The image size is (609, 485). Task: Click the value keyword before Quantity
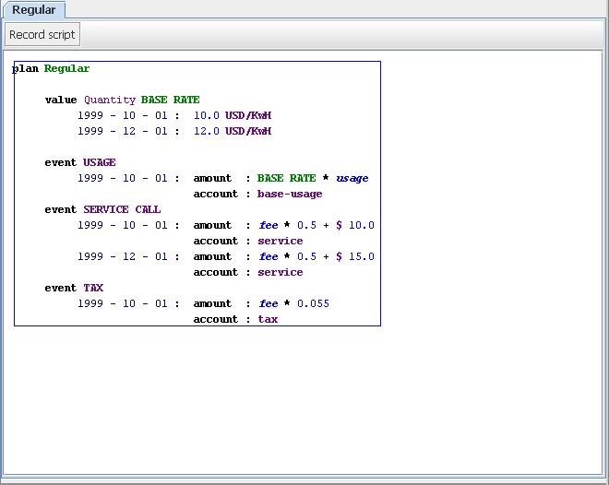(61, 100)
